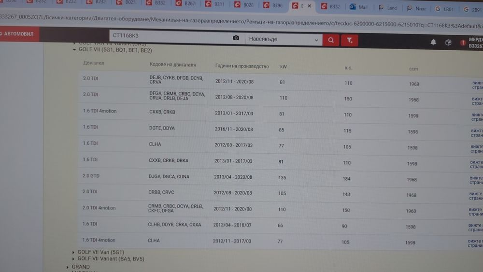Switch to the B311 tab
The image size is (483, 272).
(215, 4)
